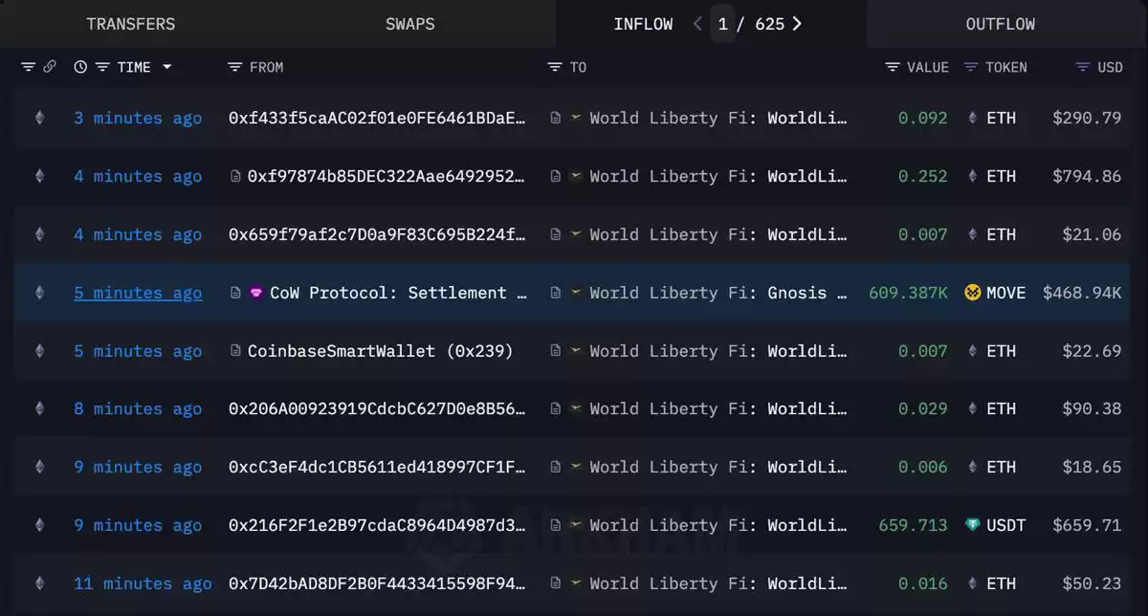Open the TOKEN column filter icon

tap(971, 67)
